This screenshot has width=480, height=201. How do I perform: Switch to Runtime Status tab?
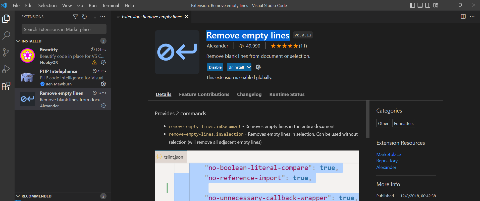click(287, 94)
